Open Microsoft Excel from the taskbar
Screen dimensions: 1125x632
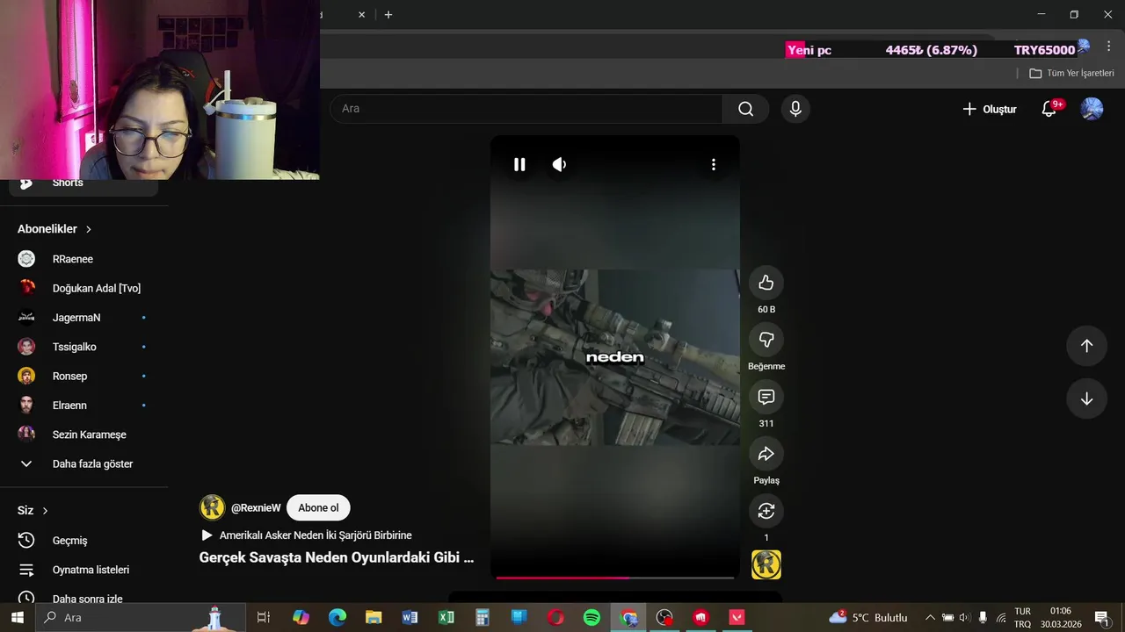click(x=446, y=617)
